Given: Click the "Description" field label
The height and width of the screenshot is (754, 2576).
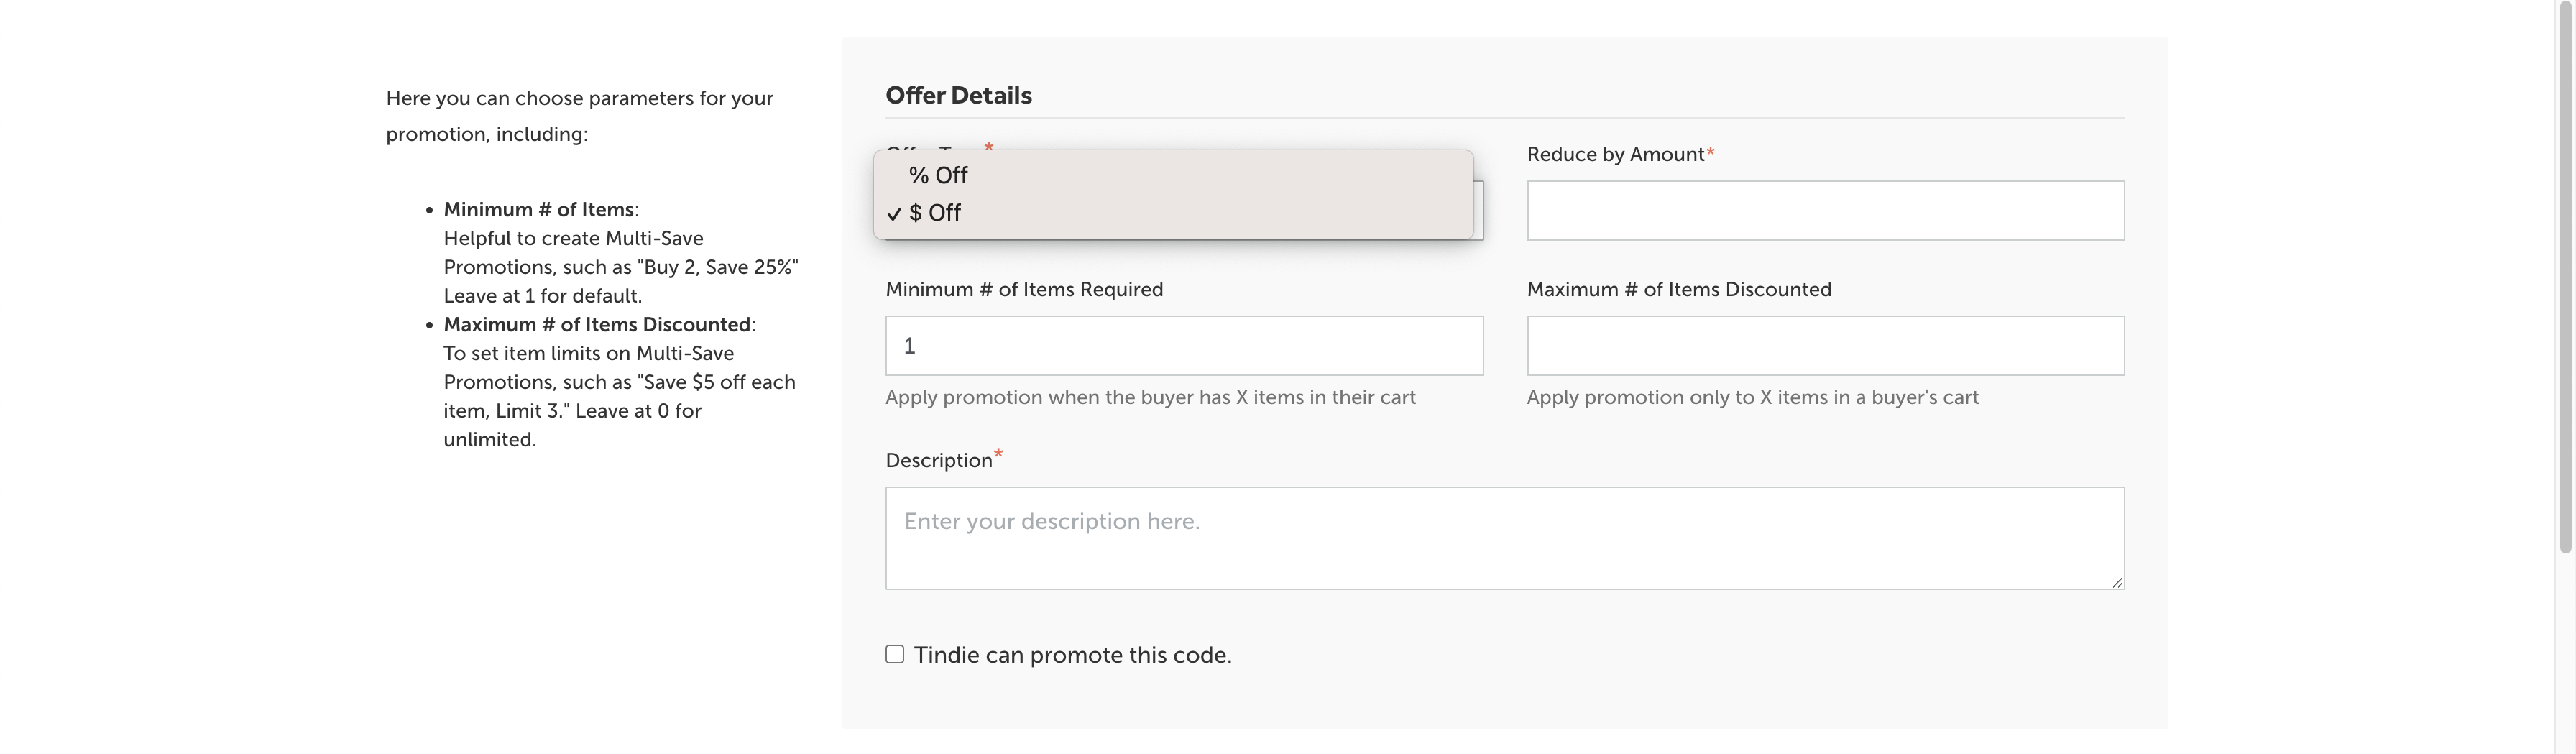Looking at the screenshot, I should pyautogui.click(x=938, y=461).
